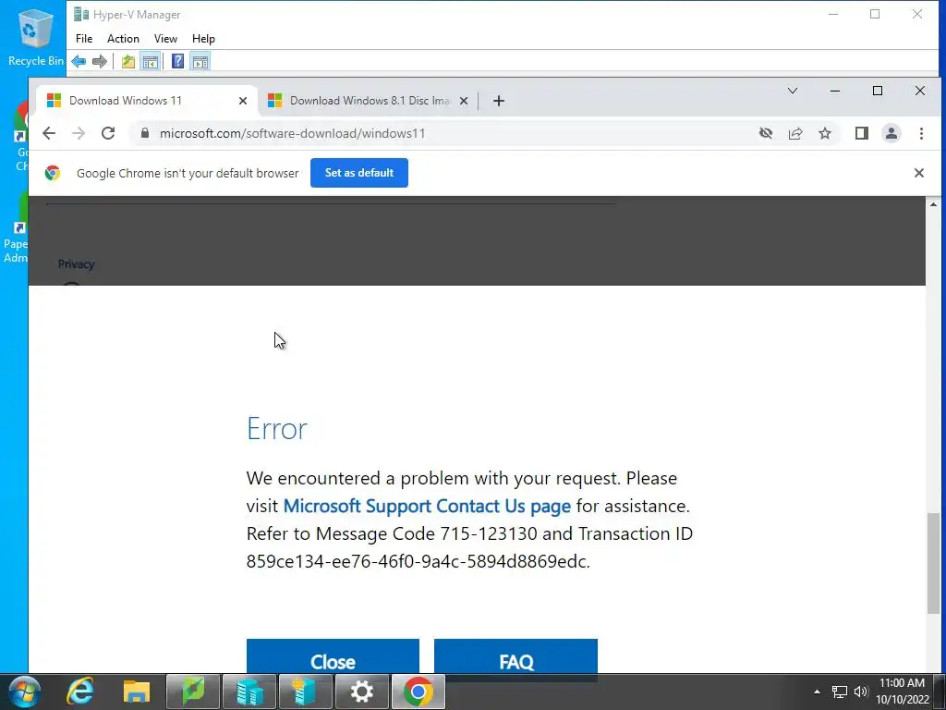Screen dimensions: 946x710
Task: Open Windows Start button
Action: [25, 692]
